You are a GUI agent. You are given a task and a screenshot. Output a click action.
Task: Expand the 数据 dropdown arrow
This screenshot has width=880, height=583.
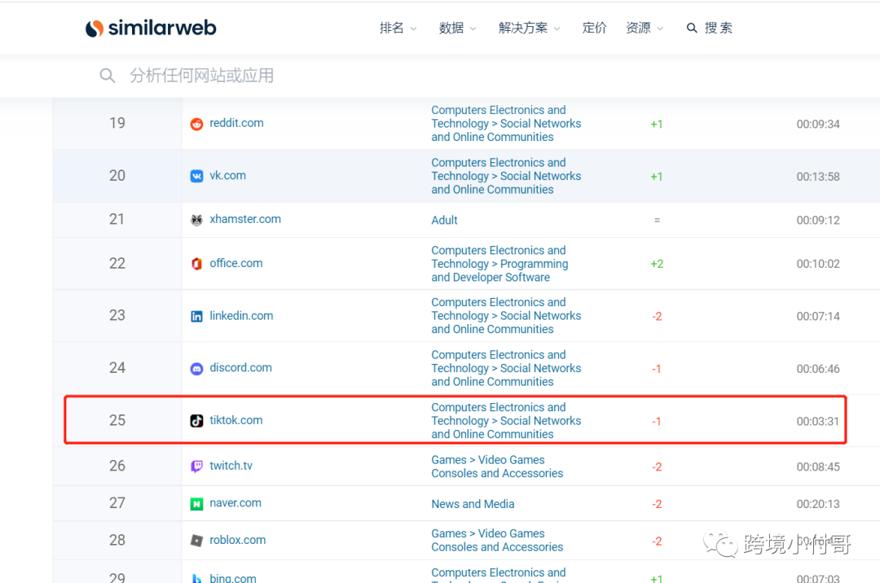tap(473, 28)
